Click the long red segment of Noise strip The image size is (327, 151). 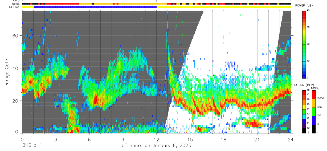pyautogui.click(x=62, y=4)
